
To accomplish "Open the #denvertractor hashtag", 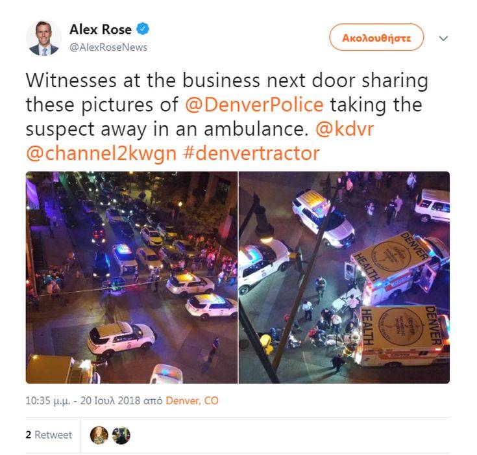I will coord(251,153).
